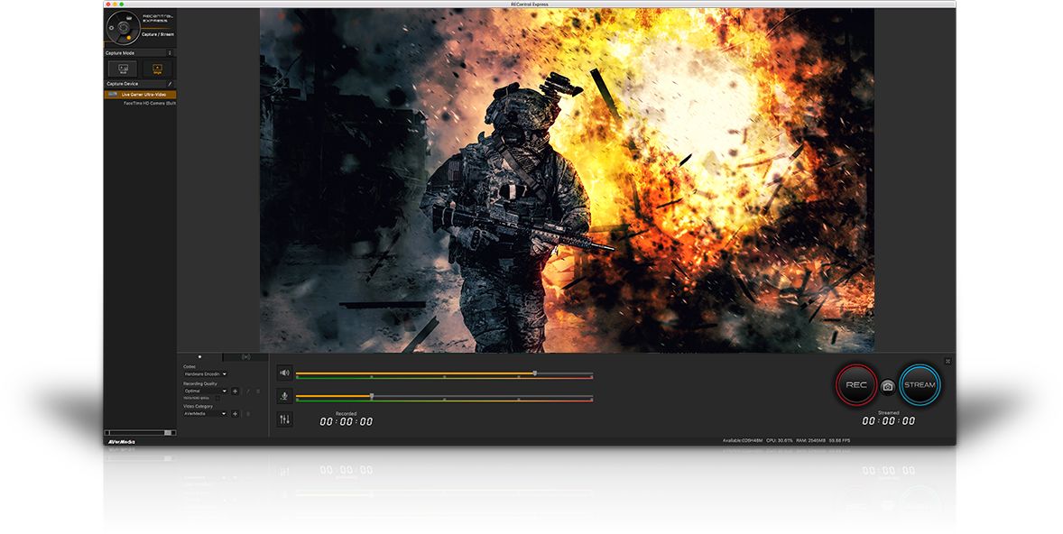The width and height of the screenshot is (1063, 534).
Task: Click the Capture Device edit pencil icon
Action: point(170,83)
